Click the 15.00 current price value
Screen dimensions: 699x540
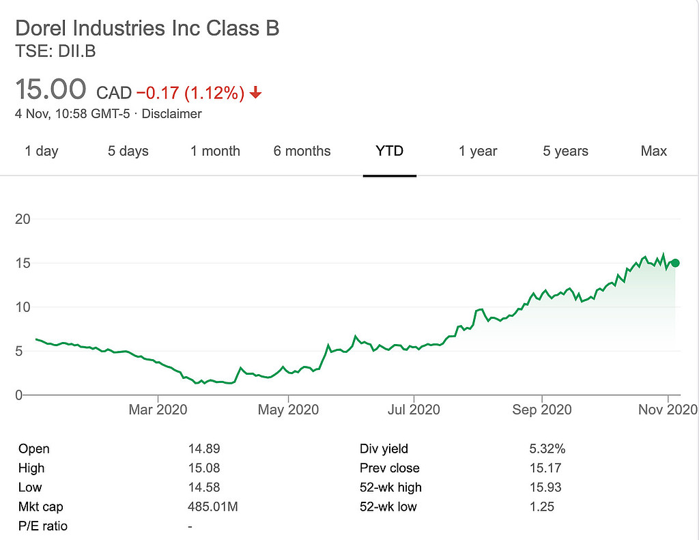(51, 89)
